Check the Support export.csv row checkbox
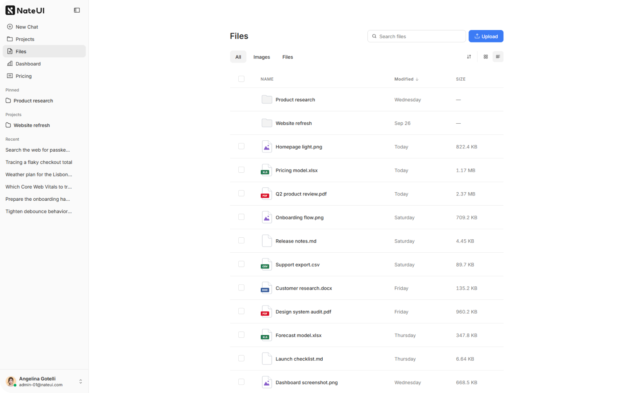 point(241,264)
